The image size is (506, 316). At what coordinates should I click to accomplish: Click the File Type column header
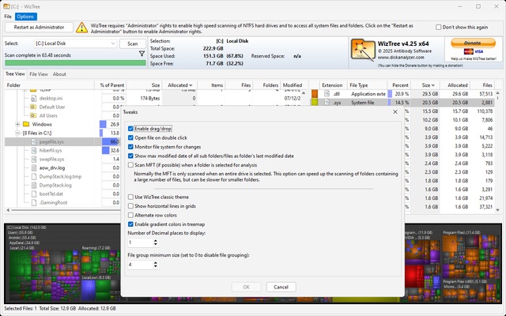367,85
